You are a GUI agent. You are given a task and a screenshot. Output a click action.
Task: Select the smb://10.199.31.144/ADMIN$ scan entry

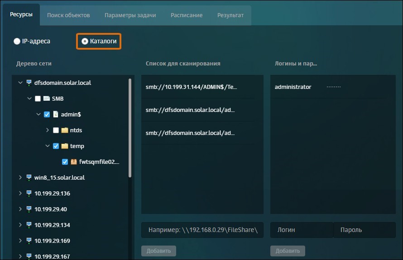[198, 87]
